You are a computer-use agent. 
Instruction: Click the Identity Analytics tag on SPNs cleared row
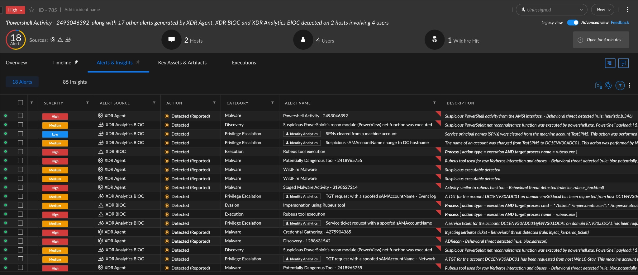pos(302,134)
